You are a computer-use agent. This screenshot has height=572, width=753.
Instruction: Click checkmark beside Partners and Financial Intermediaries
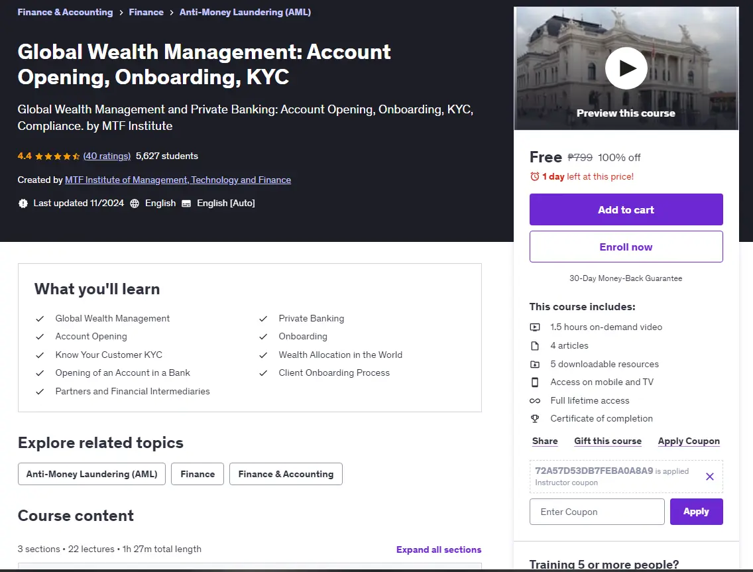[x=40, y=392]
